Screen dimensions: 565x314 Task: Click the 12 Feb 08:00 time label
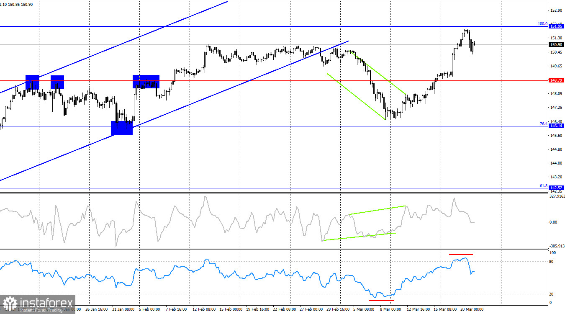203,310
